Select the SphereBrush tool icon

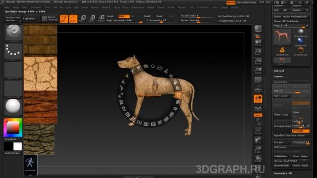click(301, 33)
